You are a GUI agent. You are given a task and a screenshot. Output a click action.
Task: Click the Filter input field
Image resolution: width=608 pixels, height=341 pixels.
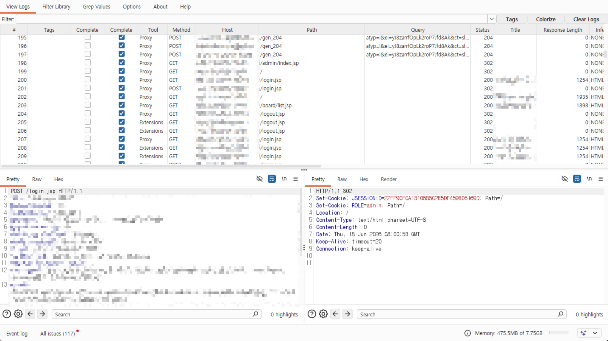(252, 19)
